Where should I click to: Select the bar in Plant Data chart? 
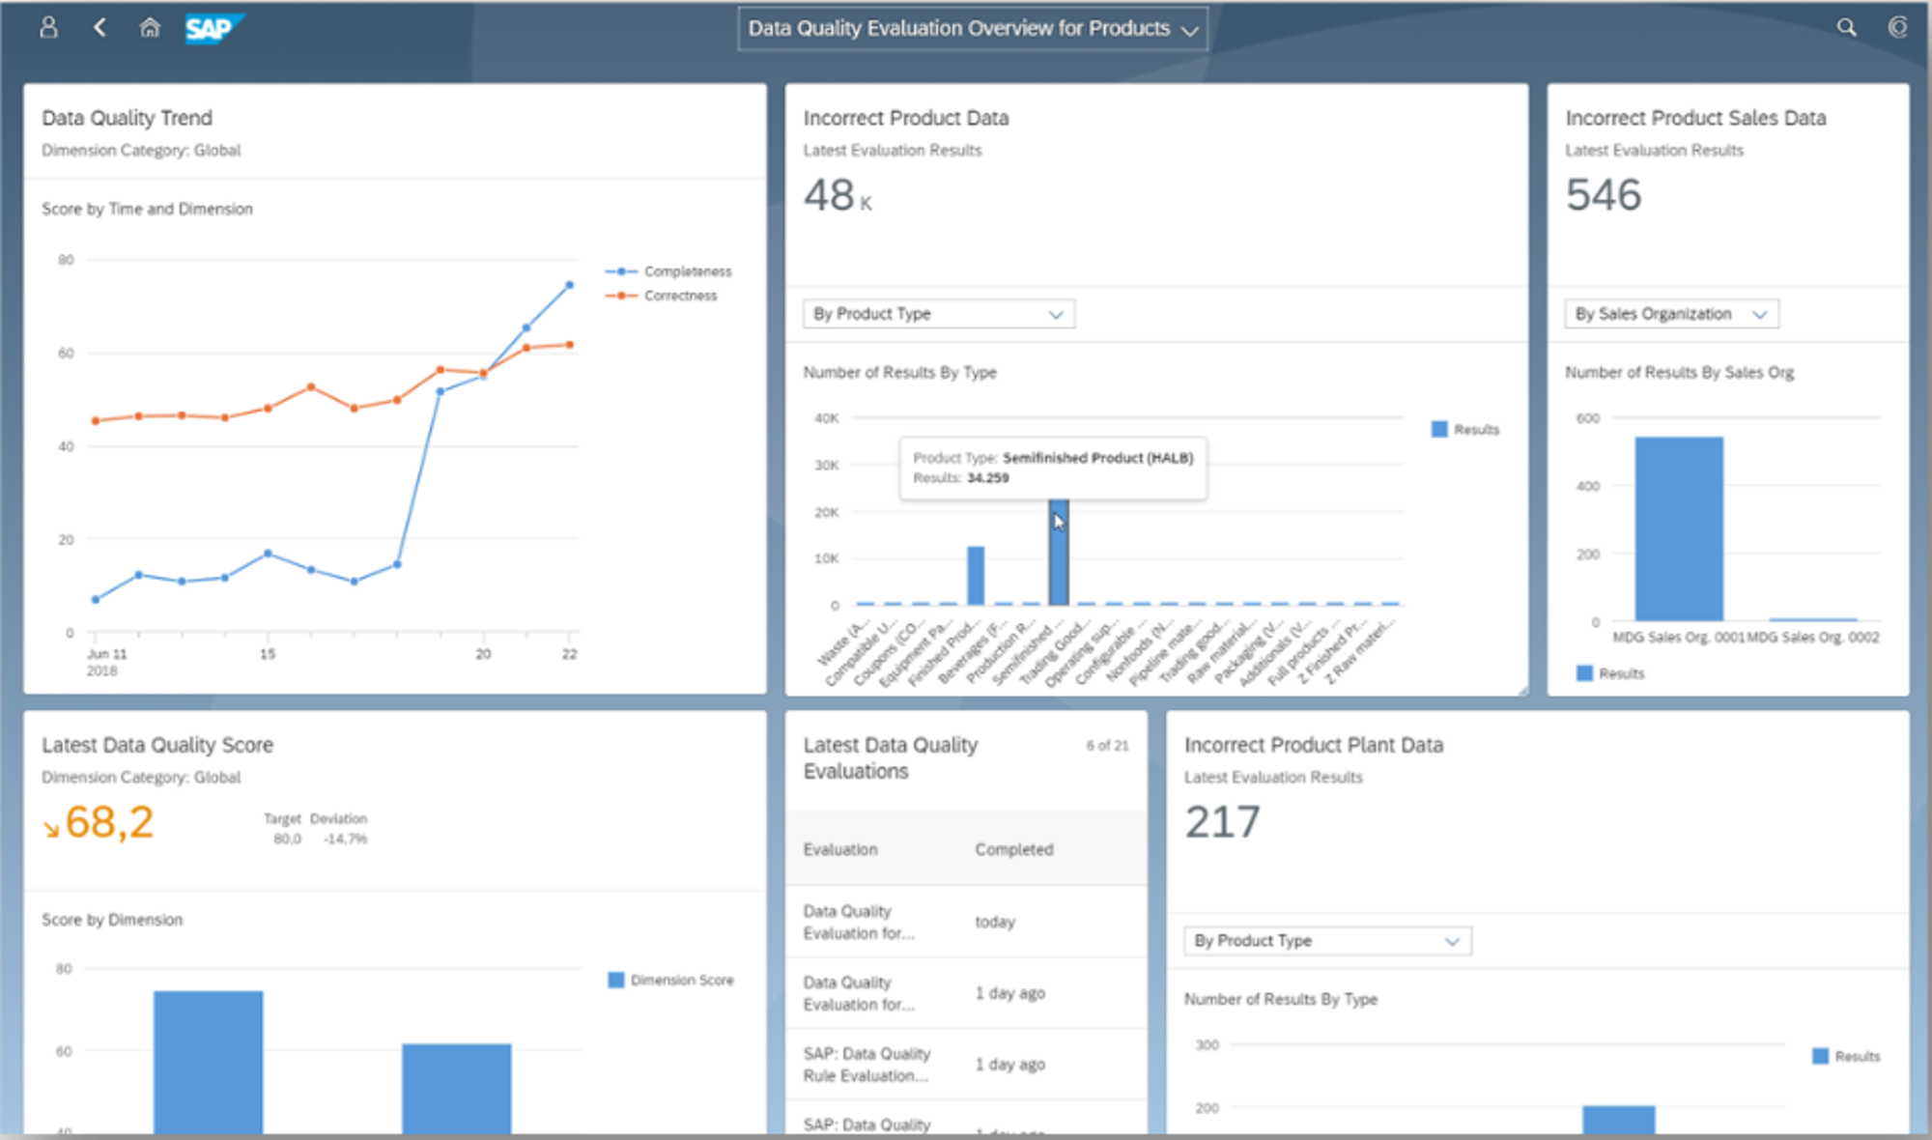[1619, 1120]
